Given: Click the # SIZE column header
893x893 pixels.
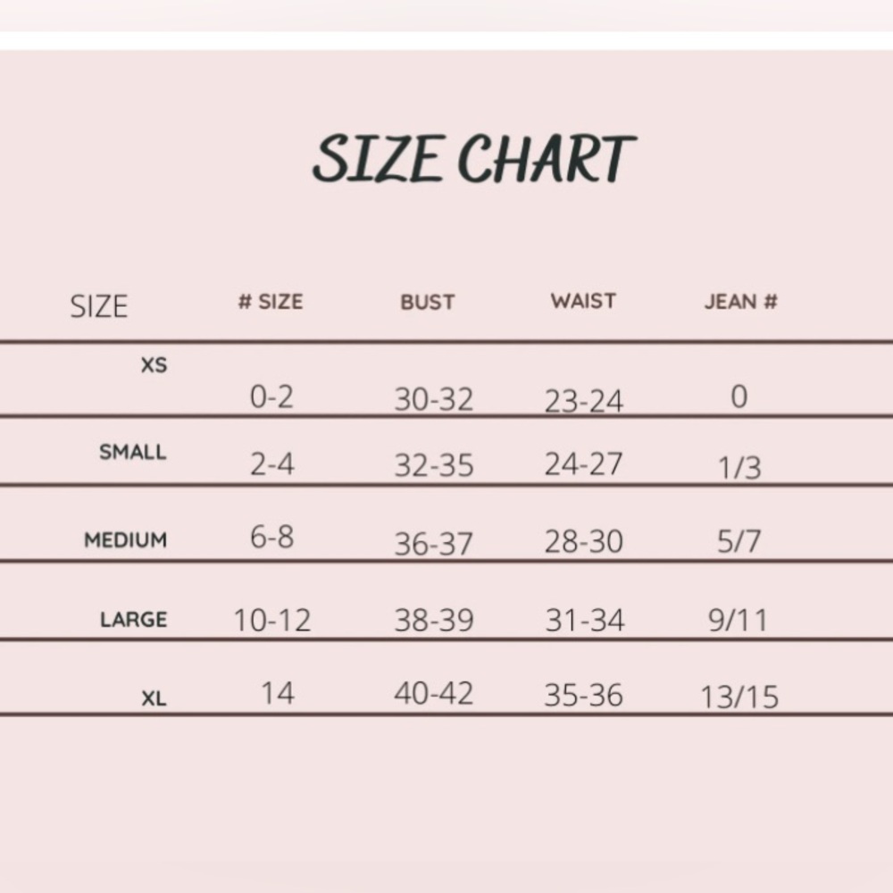Looking at the screenshot, I should point(271,302).
